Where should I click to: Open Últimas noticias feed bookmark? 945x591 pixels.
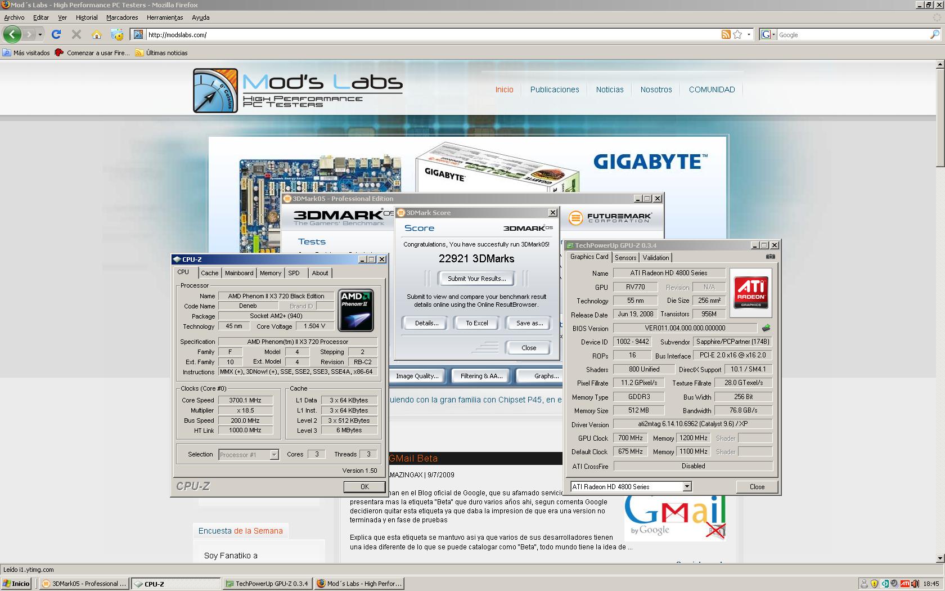point(161,53)
